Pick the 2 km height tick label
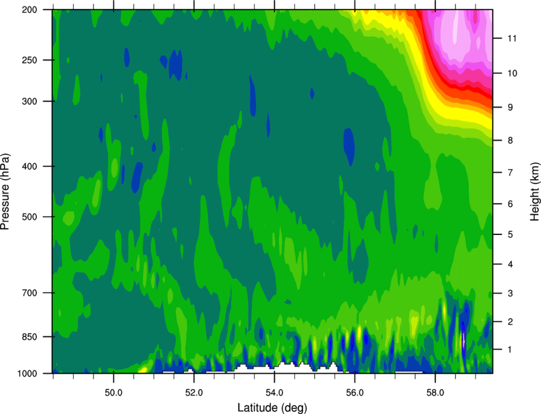 510,322
